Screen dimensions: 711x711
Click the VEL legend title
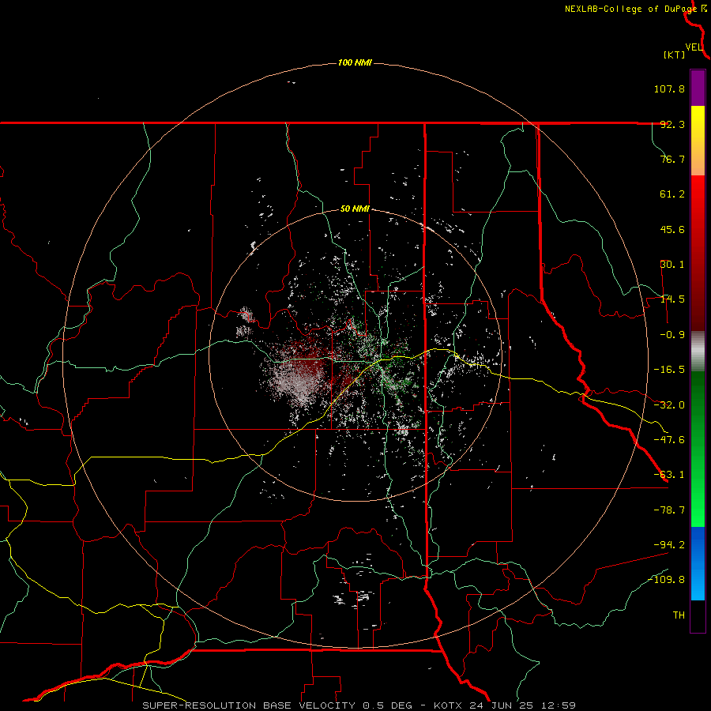pyautogui.click(x=694, y=47)
